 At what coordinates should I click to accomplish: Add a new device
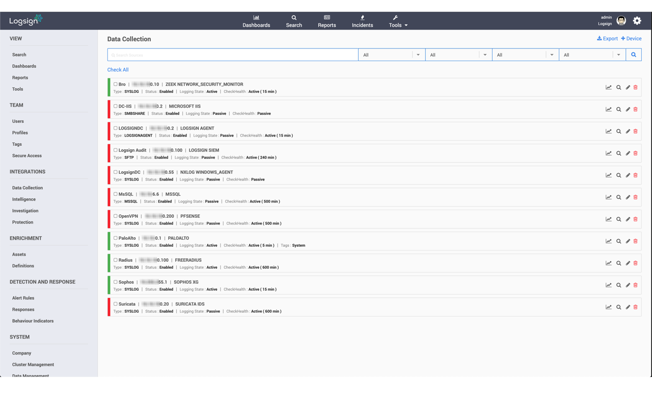click(x=631, y=39)
